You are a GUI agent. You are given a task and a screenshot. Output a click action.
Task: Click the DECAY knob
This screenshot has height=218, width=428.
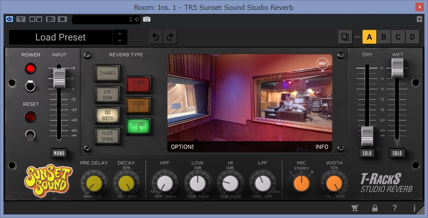click(x=126, y=183)
